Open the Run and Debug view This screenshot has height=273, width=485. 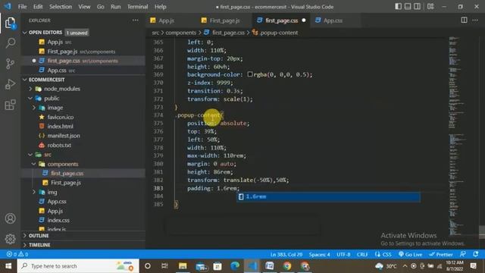click(10, 84)
